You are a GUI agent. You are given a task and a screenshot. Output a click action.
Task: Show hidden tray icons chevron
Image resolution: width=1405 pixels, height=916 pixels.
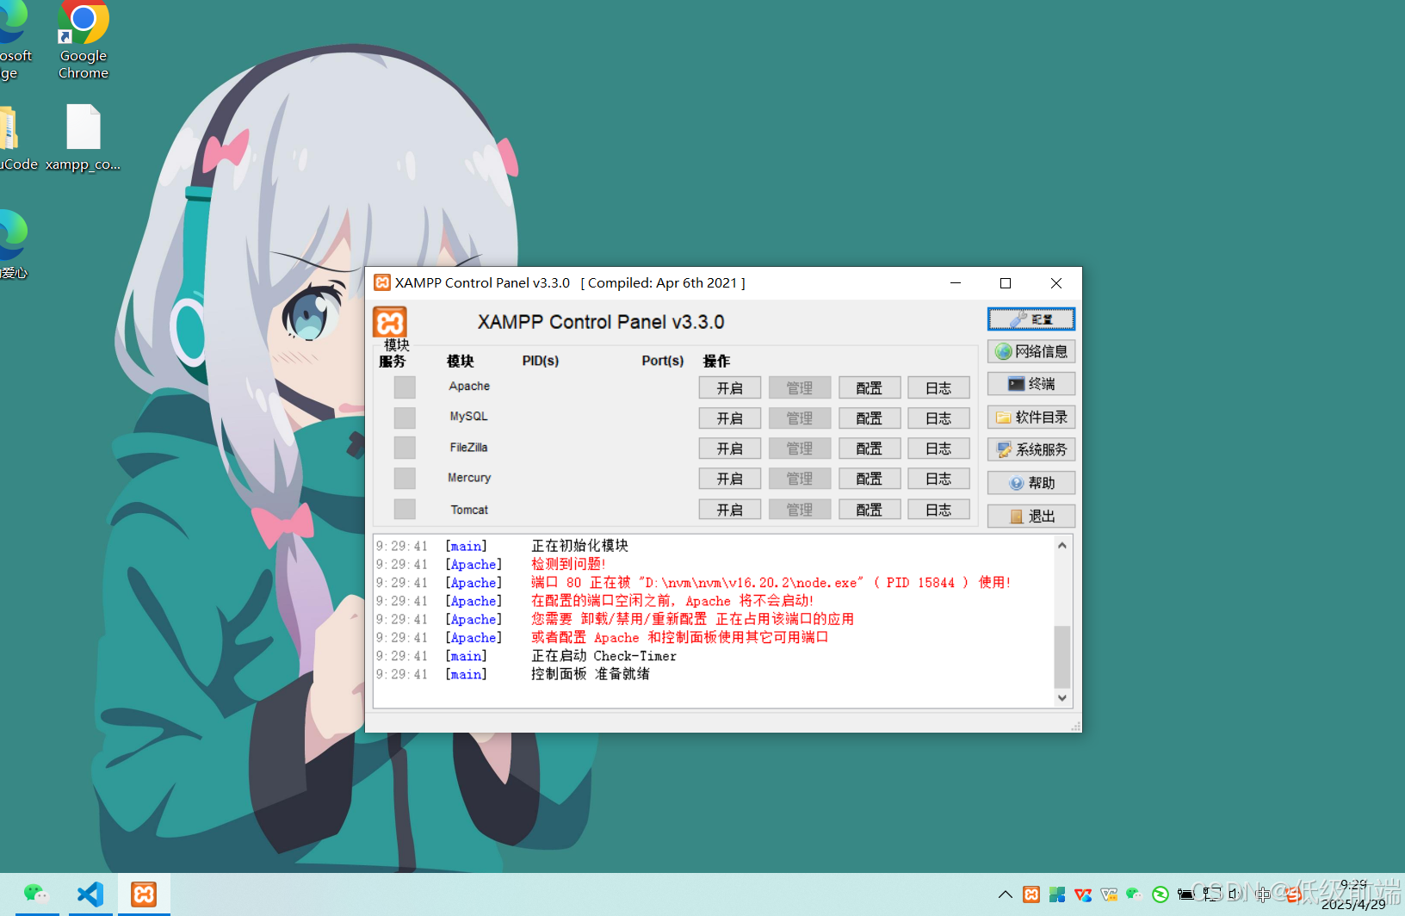(1005, 894)
